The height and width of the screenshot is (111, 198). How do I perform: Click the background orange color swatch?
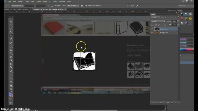point(12,96)
